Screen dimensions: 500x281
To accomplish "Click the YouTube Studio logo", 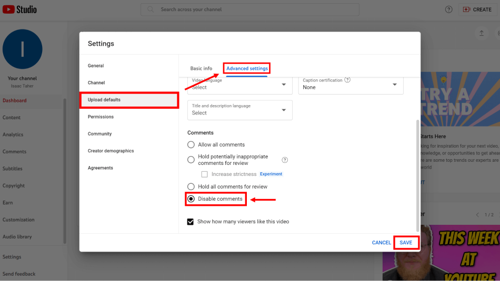I will (19, 9).
